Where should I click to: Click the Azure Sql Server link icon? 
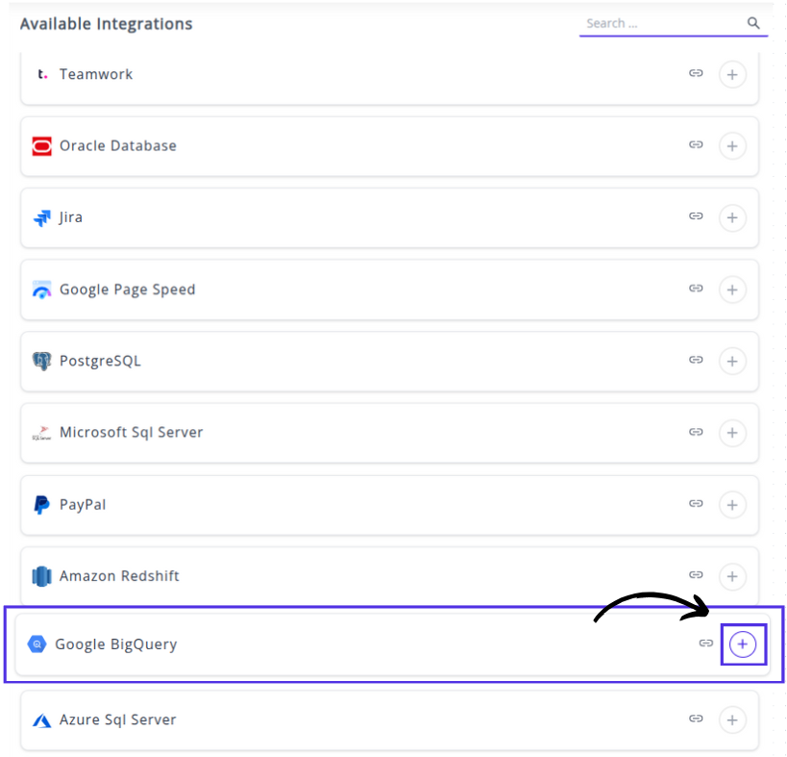[x=696, y=719]
